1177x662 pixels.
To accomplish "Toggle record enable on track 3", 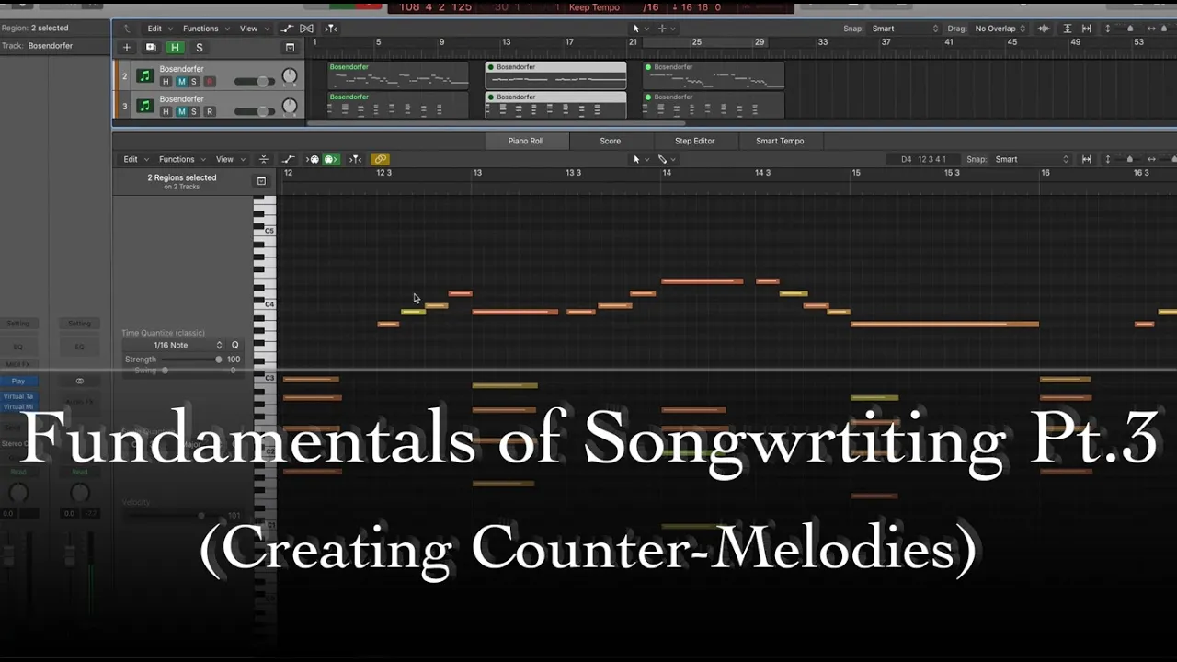I will tap(210, 111).
